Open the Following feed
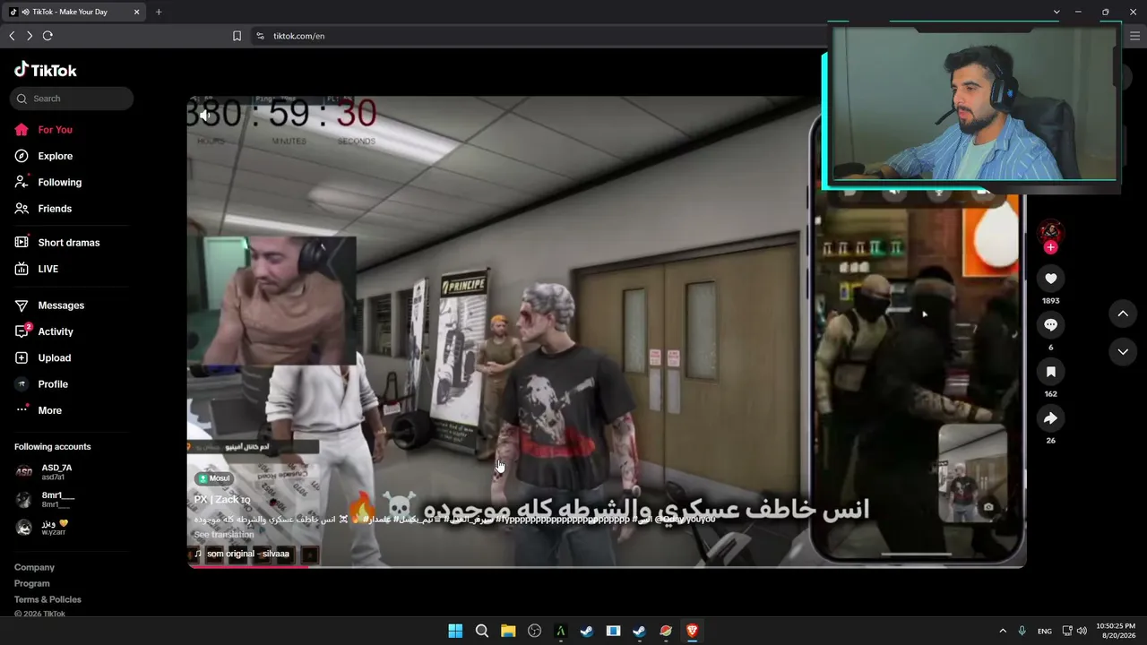Image resolution: width=1147 pixels, height=645 pixels. pyautogui.click(x=47, y=182)
